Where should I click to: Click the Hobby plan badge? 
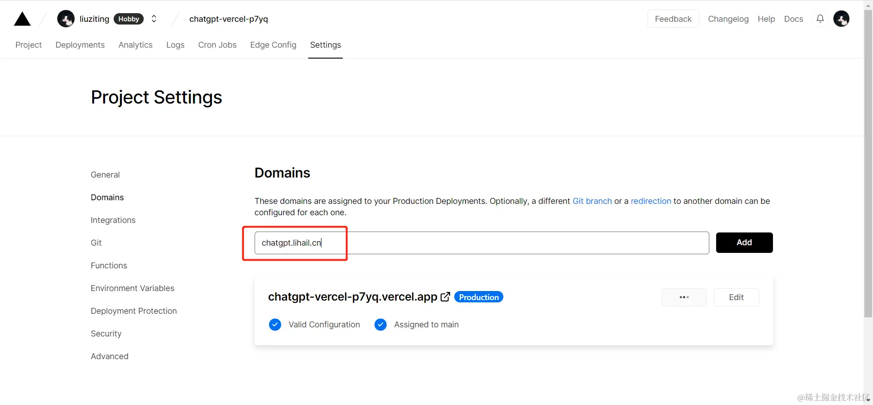point(129,19)
